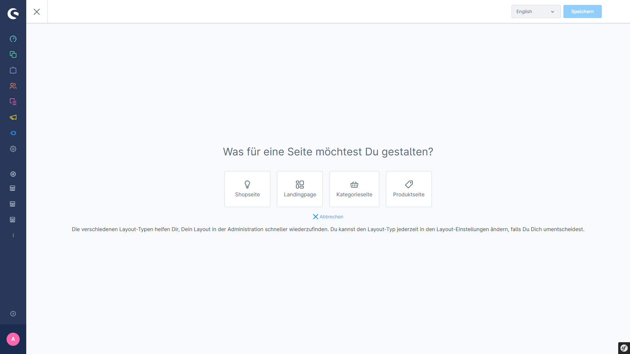630x354 pixels.
Task: Click Abbrechen to cancel selection
Action: pos(328,217)
